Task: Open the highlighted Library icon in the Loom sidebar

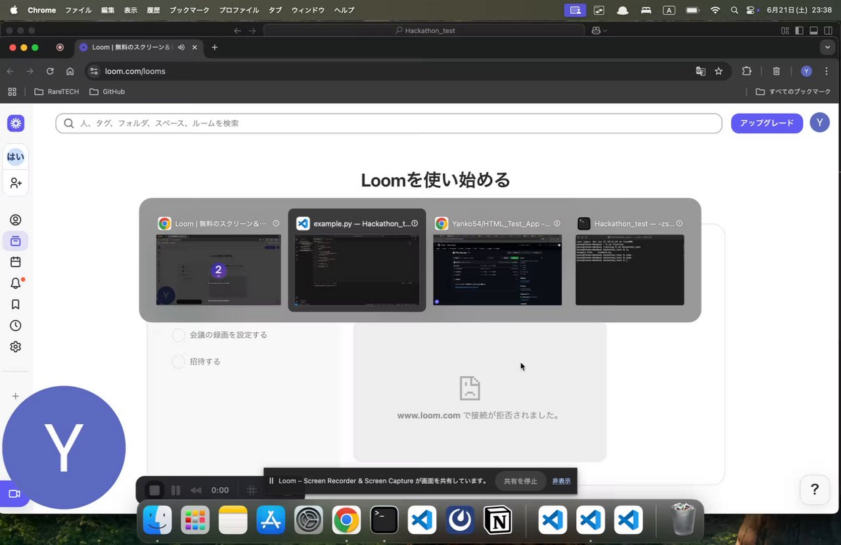Action: tap(16, 241)
